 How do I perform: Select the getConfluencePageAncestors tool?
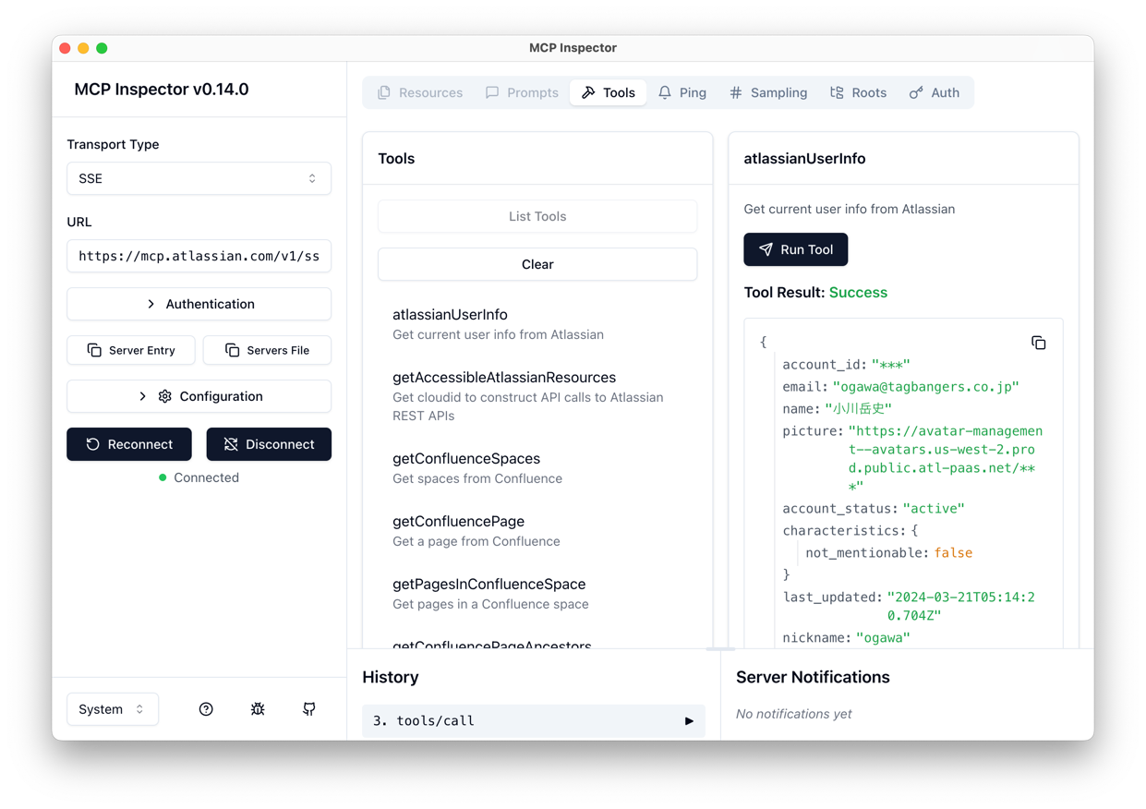coord(492,644)
